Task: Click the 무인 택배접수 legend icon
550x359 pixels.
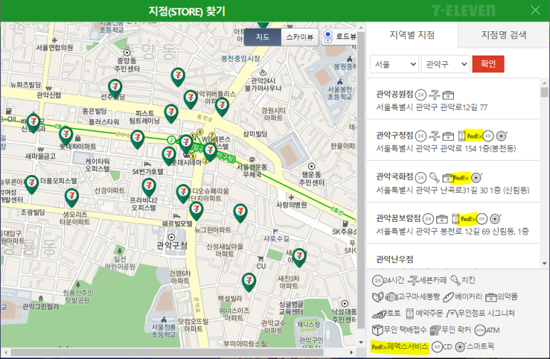Action: 377,330
